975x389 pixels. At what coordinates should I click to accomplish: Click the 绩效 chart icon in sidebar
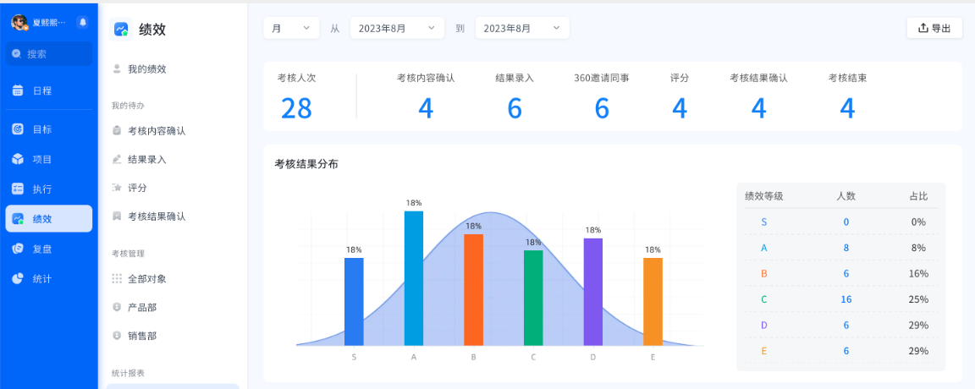point(18,219)
